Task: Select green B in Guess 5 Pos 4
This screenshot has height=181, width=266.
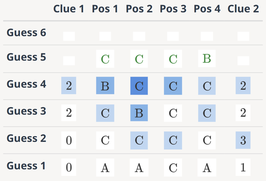Action: (x=207, y=59)
